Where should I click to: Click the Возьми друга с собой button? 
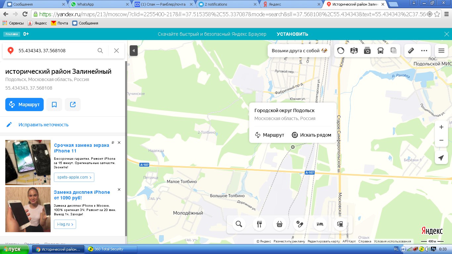point(299,51)
